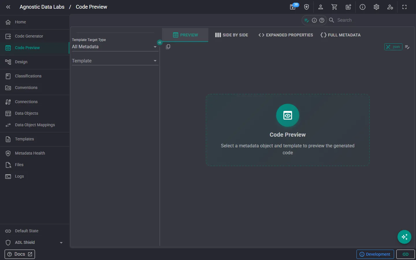Expand the ADL Shield dropdown arrow

coord(61,243)
